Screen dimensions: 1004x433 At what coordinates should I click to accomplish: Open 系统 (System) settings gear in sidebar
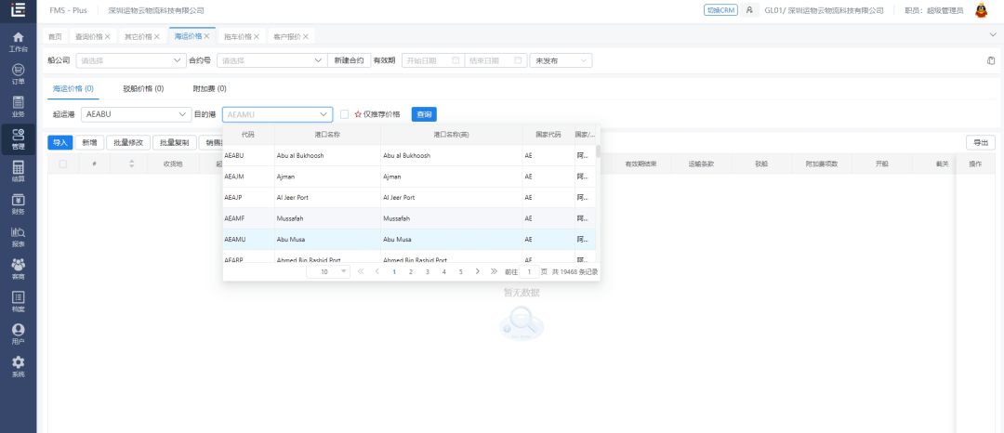point(18,366)
